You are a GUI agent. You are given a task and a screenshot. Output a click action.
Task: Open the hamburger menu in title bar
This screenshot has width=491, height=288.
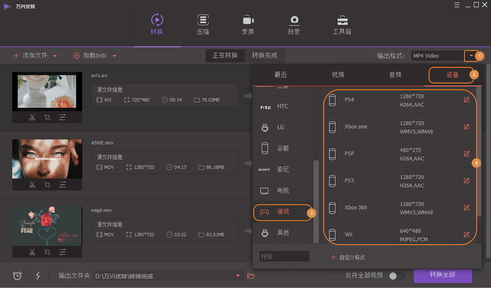click(x=457, y=5)
